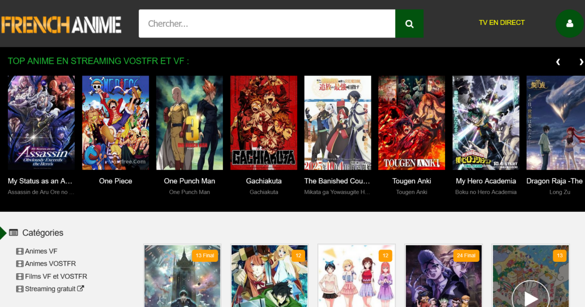Screen dimensions: 585x307
Task: Click the French Anime site logo
Action: tap(61, 24)
